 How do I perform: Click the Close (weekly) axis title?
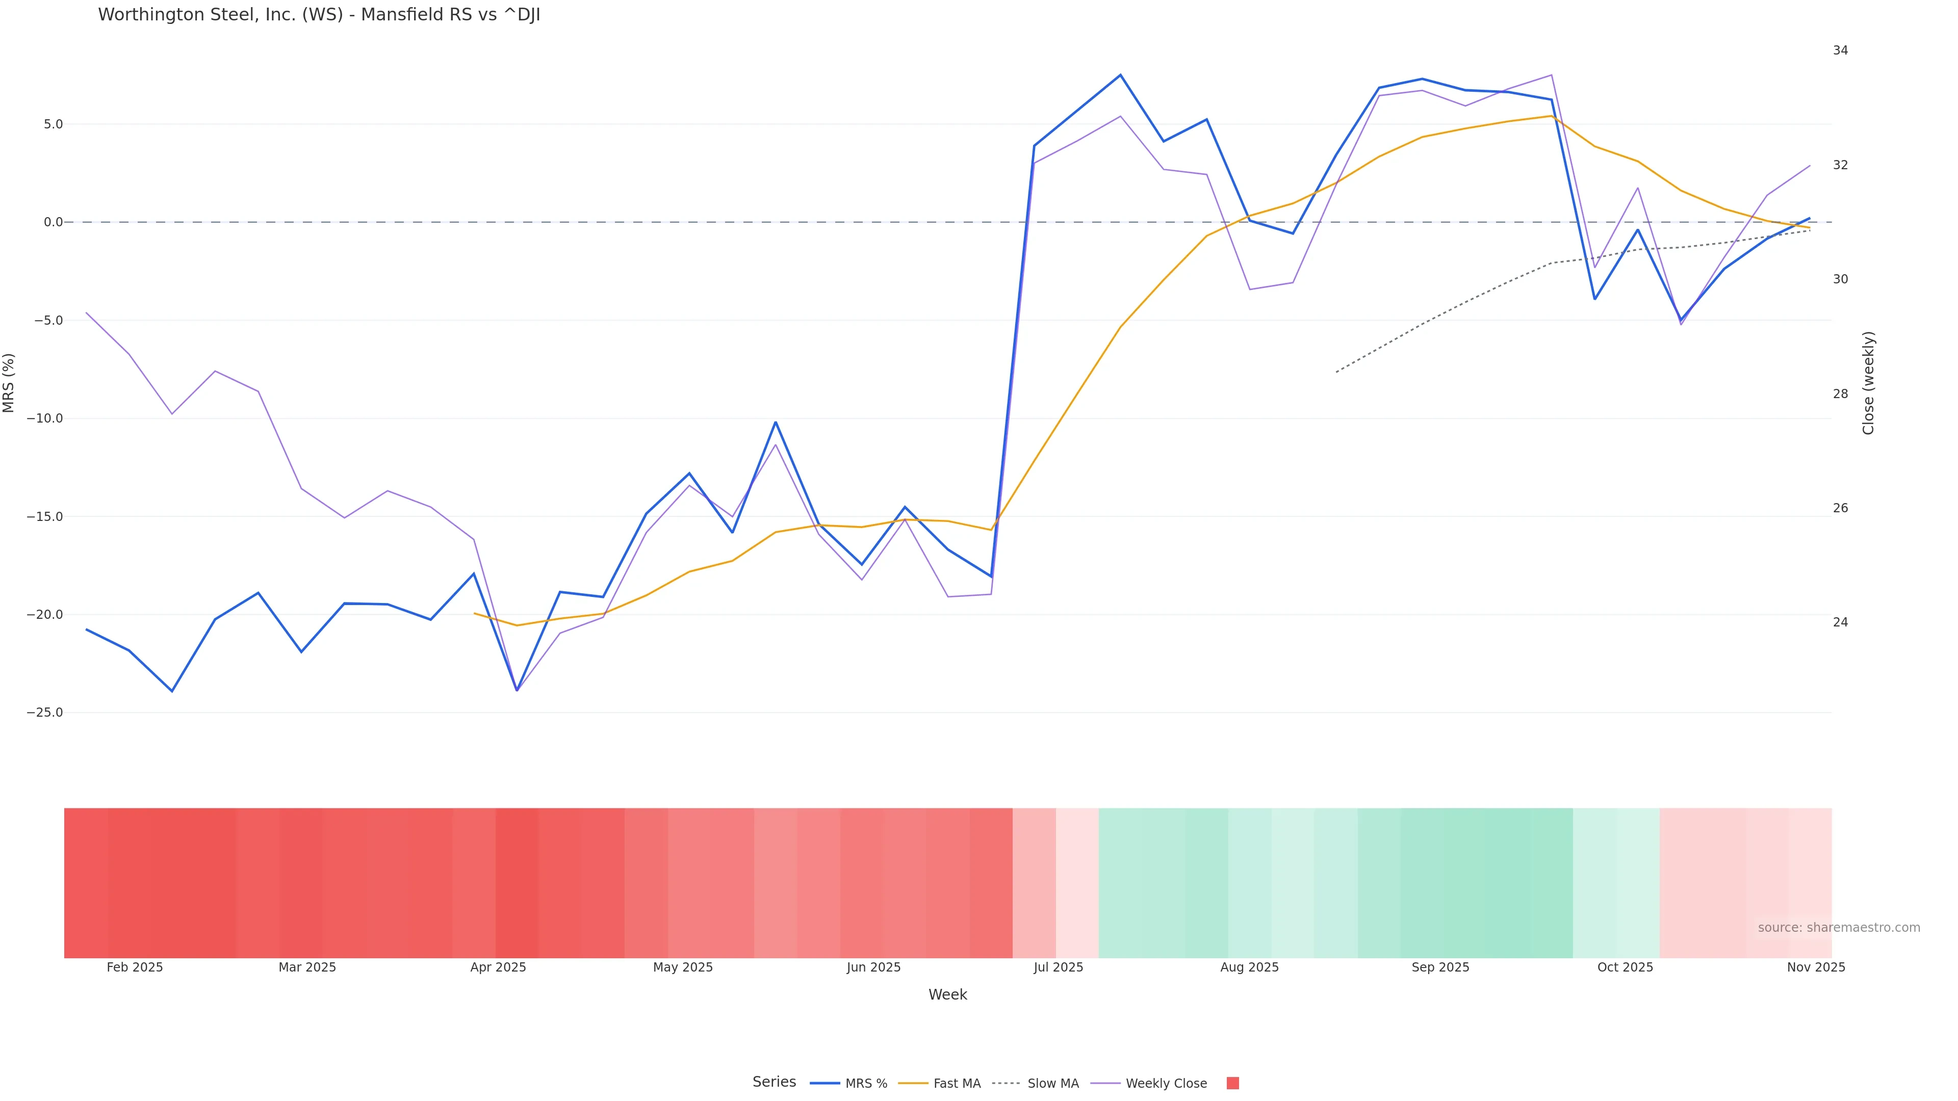(x=1868, y=383)
